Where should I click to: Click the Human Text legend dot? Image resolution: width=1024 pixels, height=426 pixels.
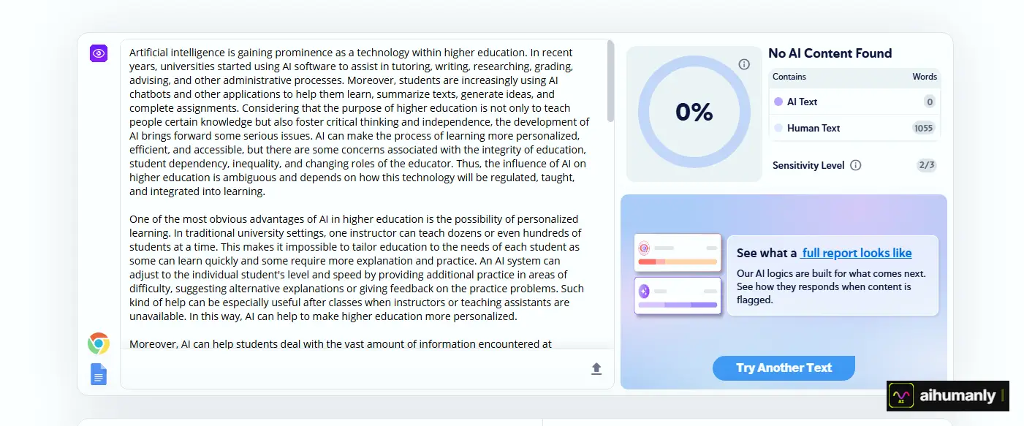tap(778, 128)
